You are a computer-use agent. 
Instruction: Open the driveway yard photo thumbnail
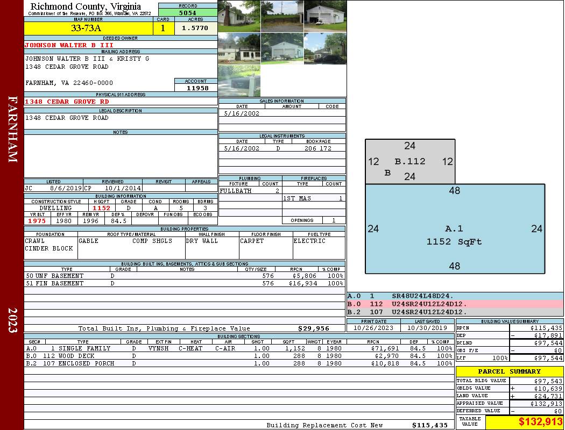[282, 16]
